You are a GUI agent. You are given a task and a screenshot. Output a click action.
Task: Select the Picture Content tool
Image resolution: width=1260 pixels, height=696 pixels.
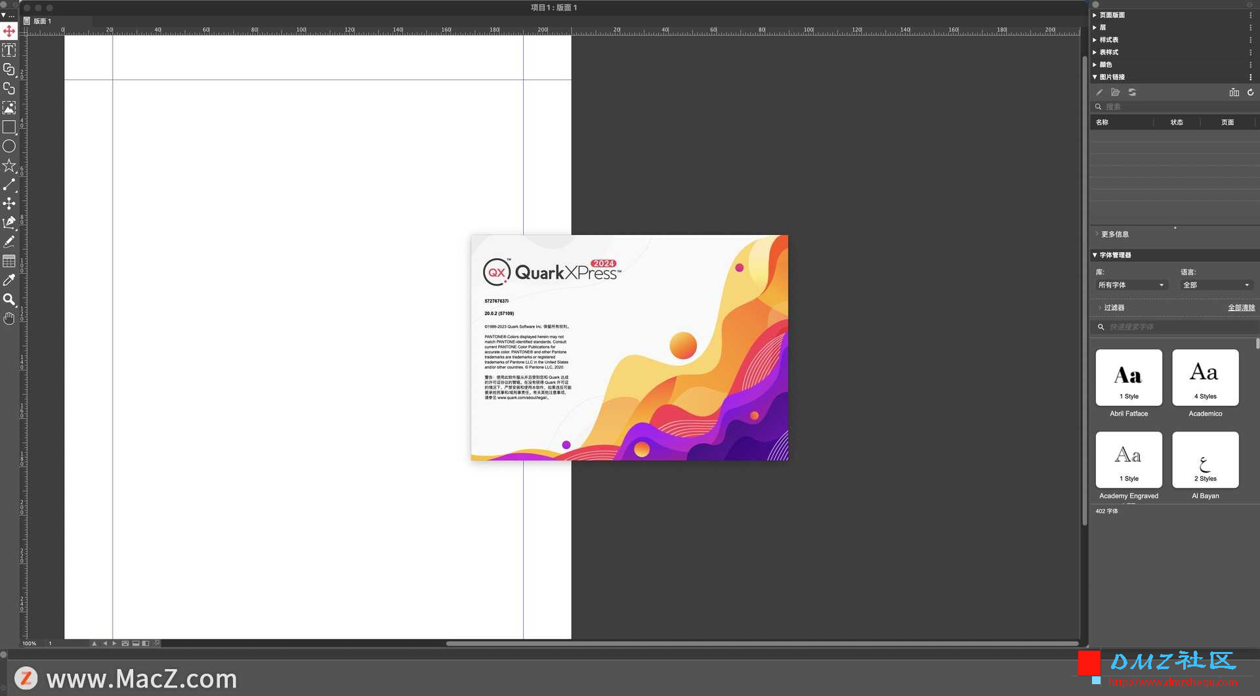pyautogui.click(x=9, y=108)
